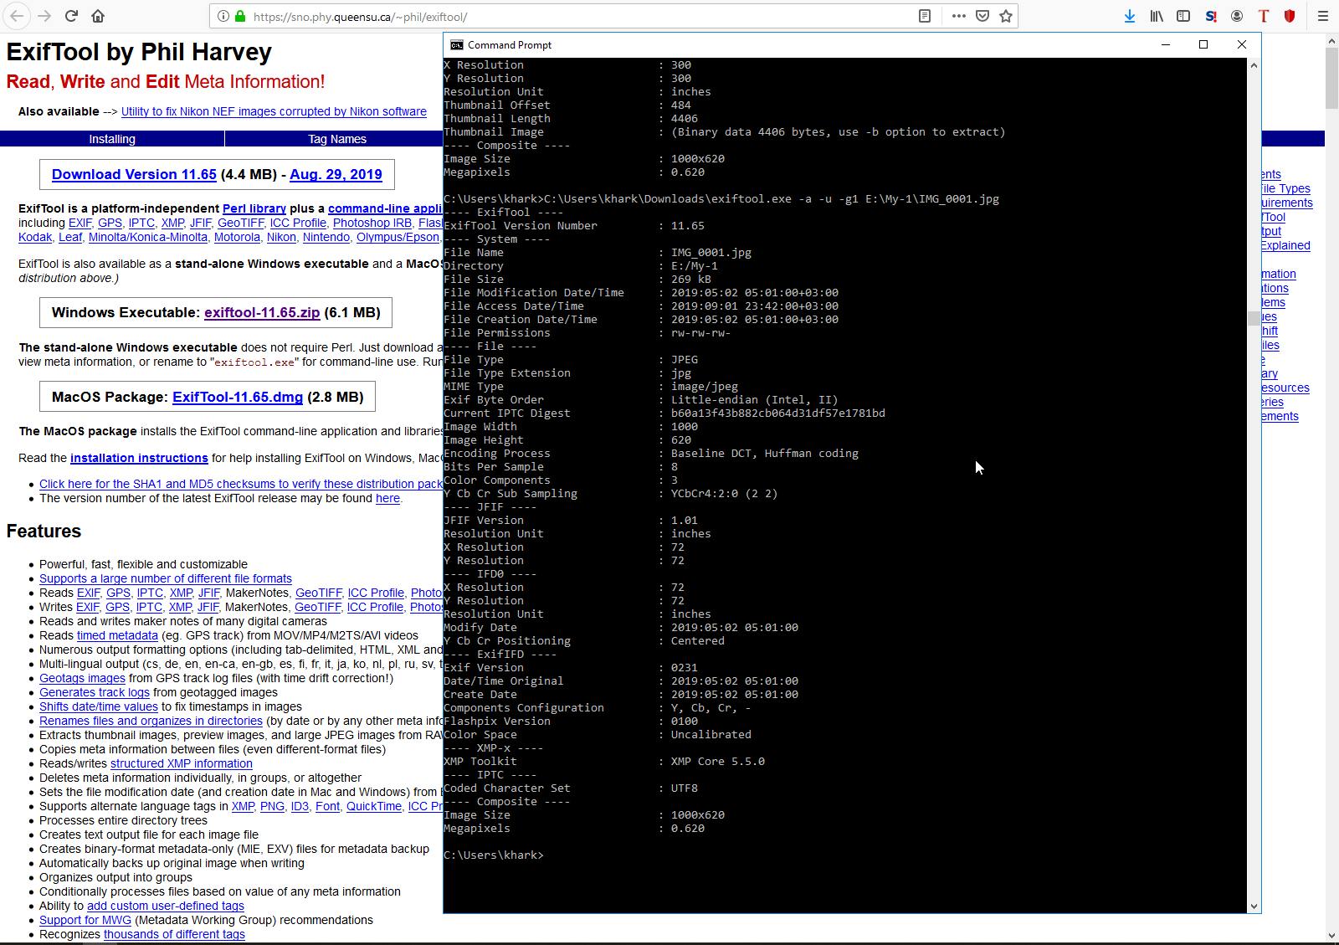The width and height of the screenshot is (1339, 945).
Task: Click the Font link in alternate language tags
Action: 328,806
